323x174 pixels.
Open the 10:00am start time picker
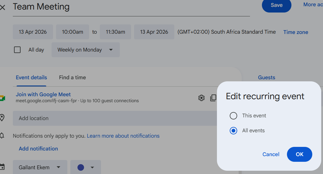[72, 32]
